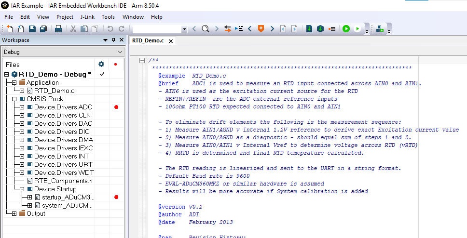Click the gear column header in Files
This screenshot has height=238, width=467.
102,64
